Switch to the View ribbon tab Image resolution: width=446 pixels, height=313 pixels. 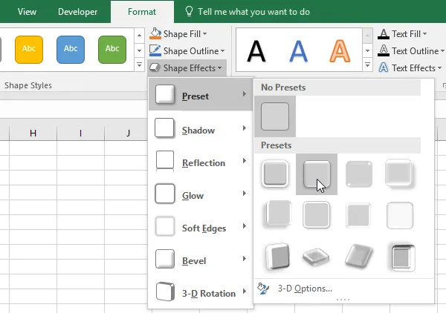click(27, 12)
